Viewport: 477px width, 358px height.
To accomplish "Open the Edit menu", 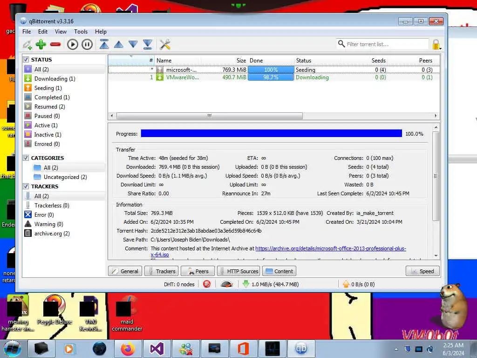I will (x=42, y=32).
